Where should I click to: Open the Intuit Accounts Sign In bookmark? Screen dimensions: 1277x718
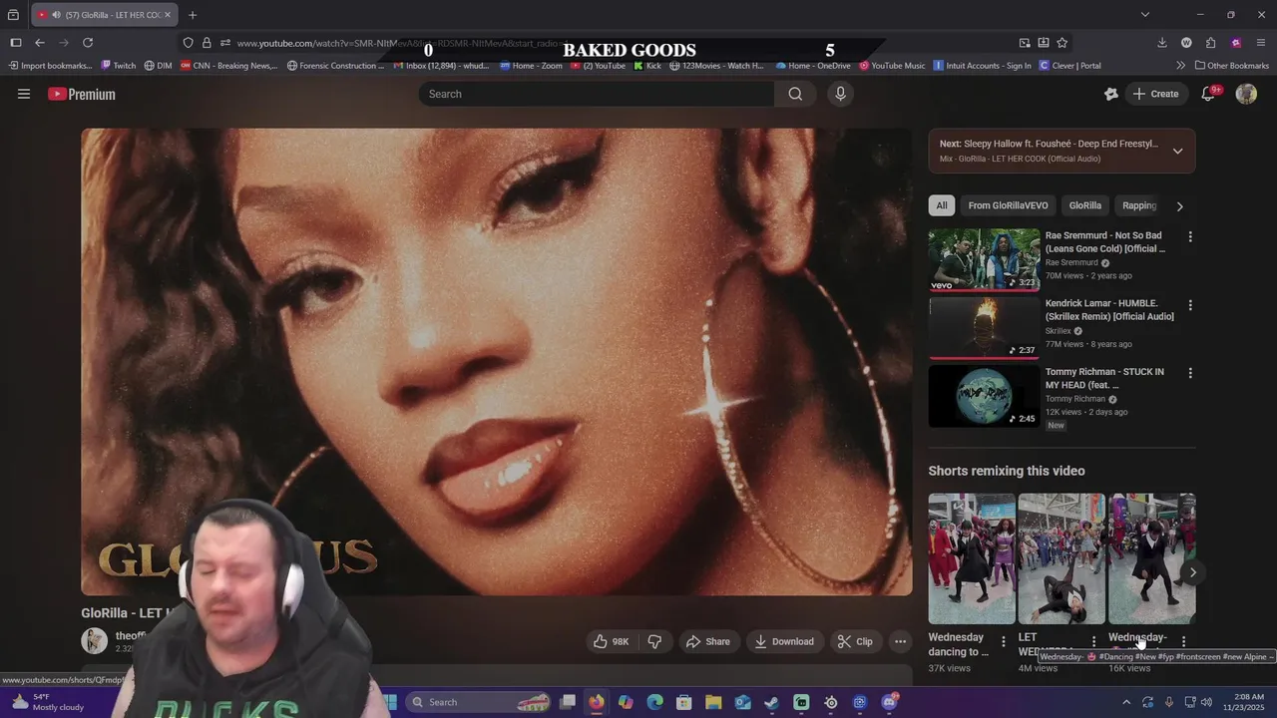point(982,66)
